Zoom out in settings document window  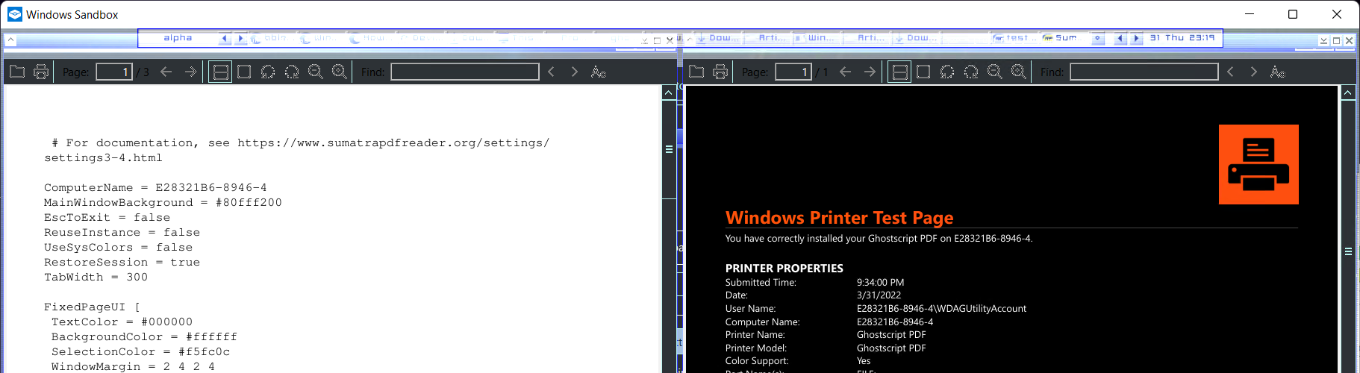point(316,72)
